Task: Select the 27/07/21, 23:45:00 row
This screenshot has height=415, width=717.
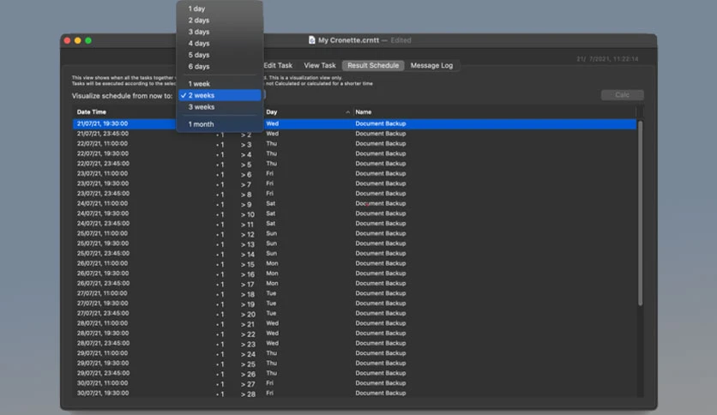Action: [354, 314]
